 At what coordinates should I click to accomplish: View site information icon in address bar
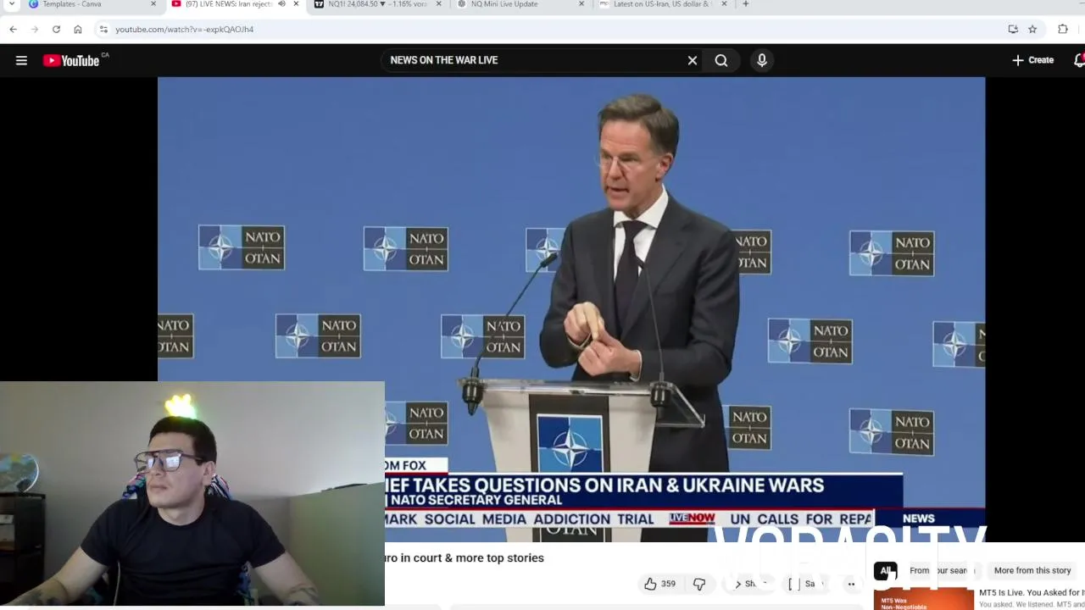(x=103, y=29)
